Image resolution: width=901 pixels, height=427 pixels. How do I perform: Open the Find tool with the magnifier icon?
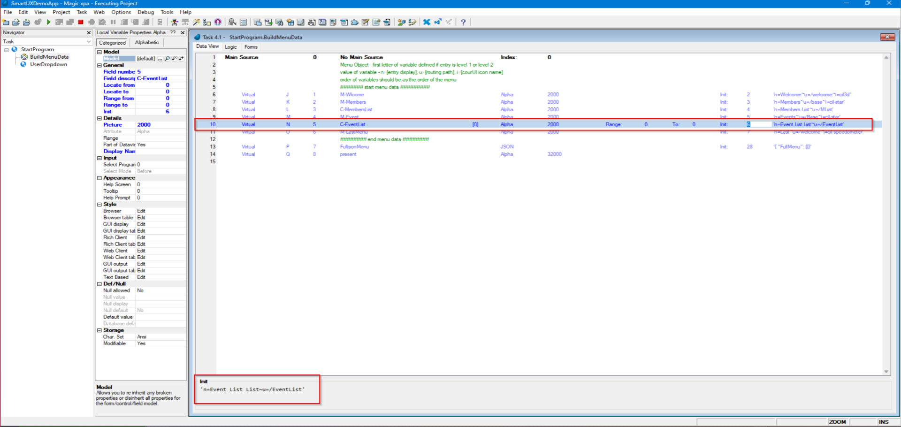232,22
